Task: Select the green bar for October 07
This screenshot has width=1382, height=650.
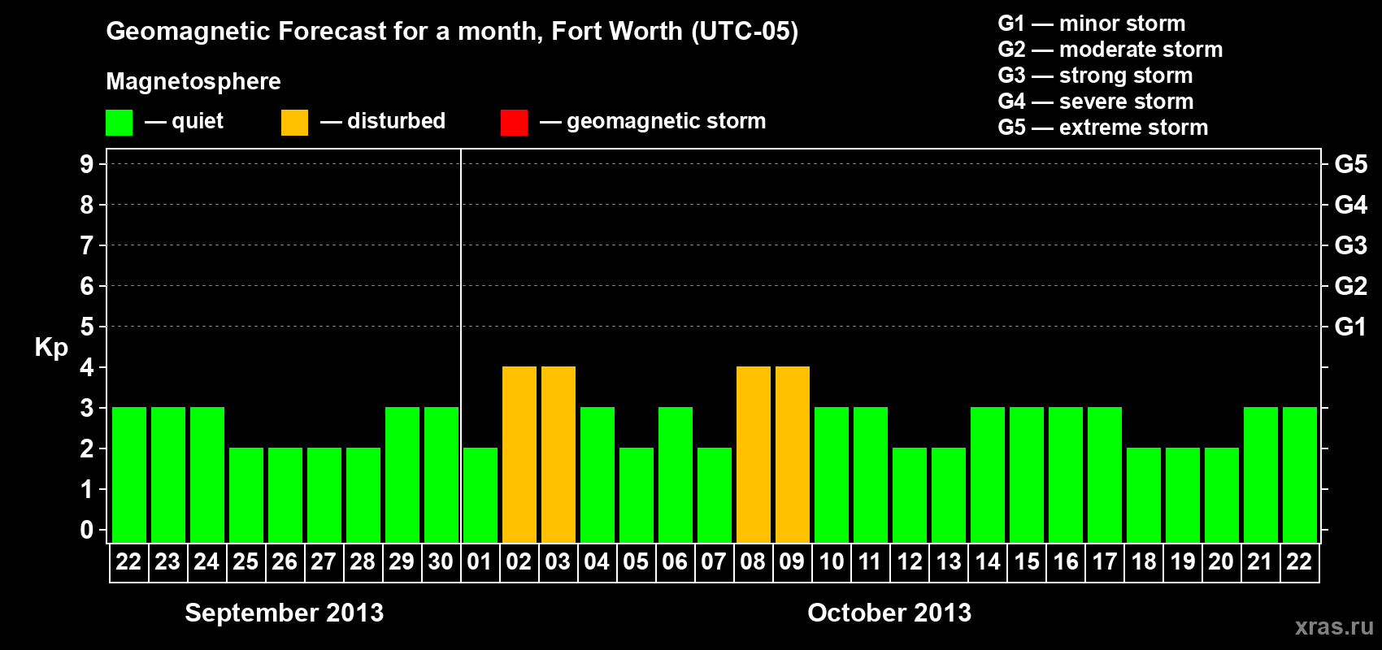Action: (x=715, y=496)
